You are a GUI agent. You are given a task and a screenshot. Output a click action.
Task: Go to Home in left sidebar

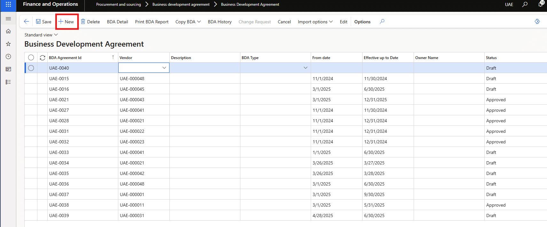coord(8,31)
